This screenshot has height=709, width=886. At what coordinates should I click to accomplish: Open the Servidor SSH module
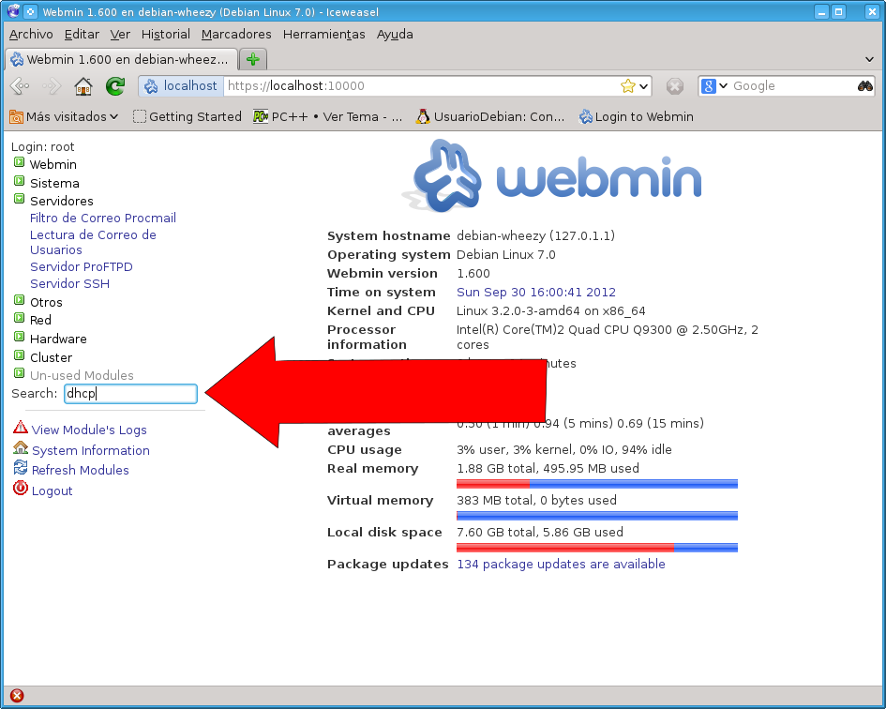click(x=69, y=284)
